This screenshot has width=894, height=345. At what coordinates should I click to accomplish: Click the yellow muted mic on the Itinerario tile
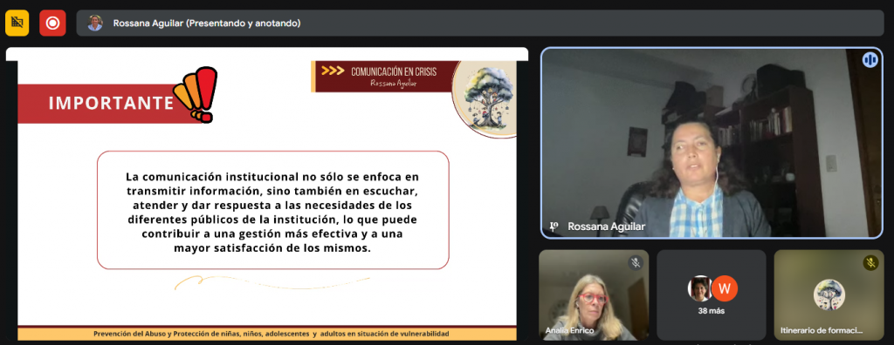870,262
